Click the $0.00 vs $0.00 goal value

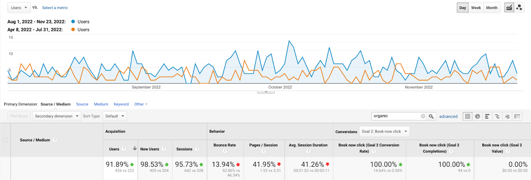[515, 171]
